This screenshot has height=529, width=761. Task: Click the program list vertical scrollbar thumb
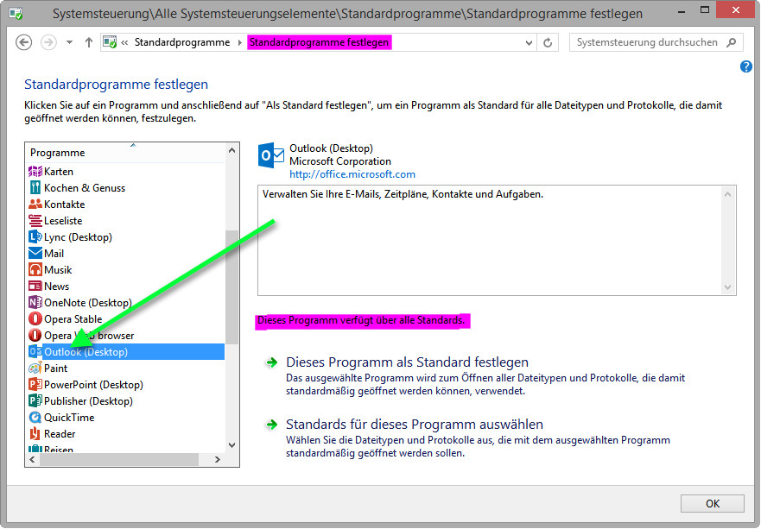232,287
